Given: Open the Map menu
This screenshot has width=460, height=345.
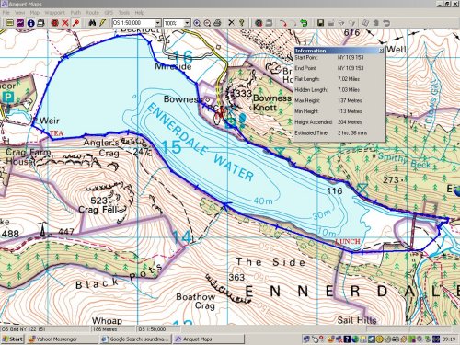Looking at the screenshot, I should [x=34, y=13].
